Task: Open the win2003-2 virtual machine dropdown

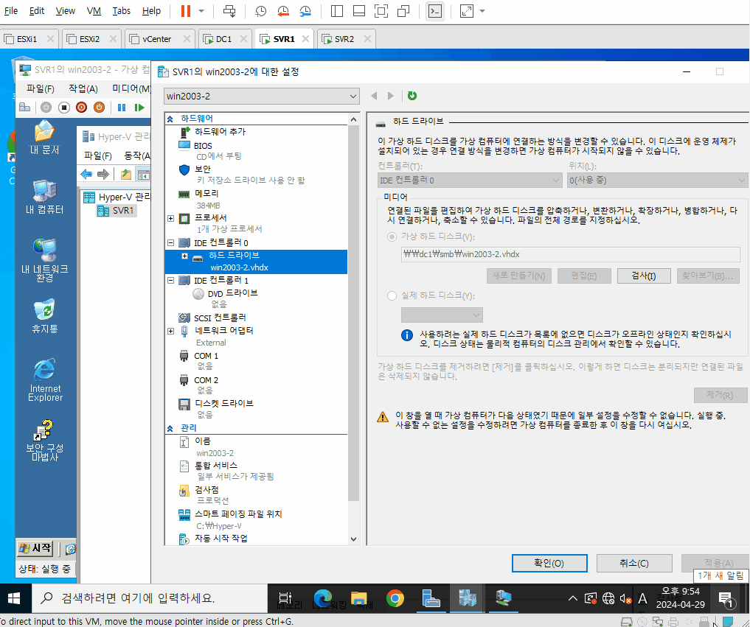Action: click(x=261, y=96)
